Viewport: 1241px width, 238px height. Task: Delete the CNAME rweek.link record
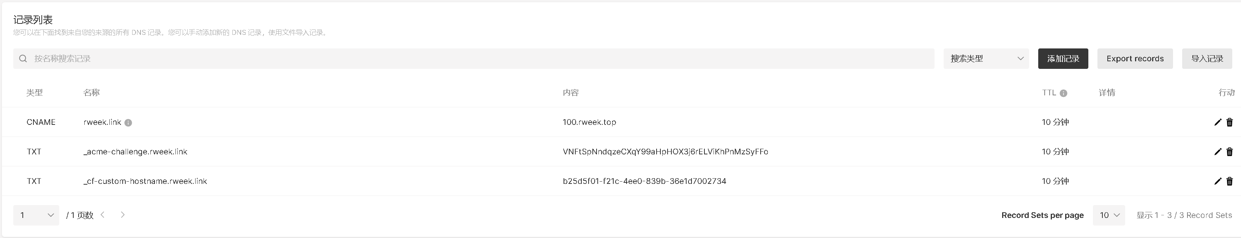pyautogui.click(x=1230, y=122)
